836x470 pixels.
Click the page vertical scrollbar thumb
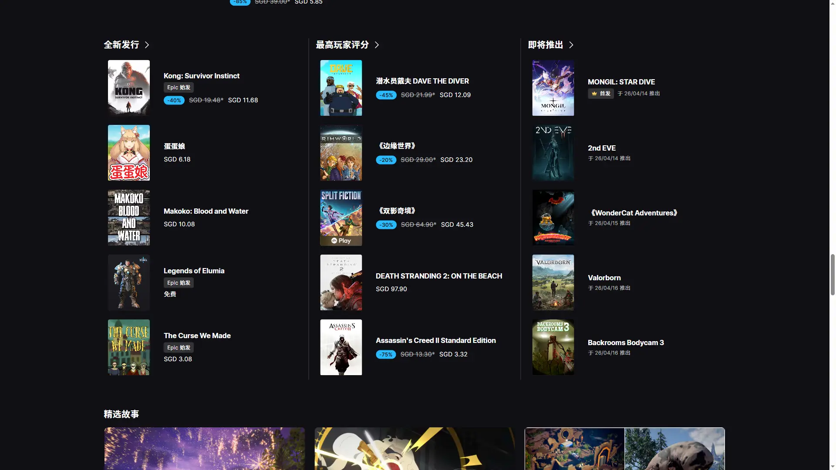(x=833, y=274)
